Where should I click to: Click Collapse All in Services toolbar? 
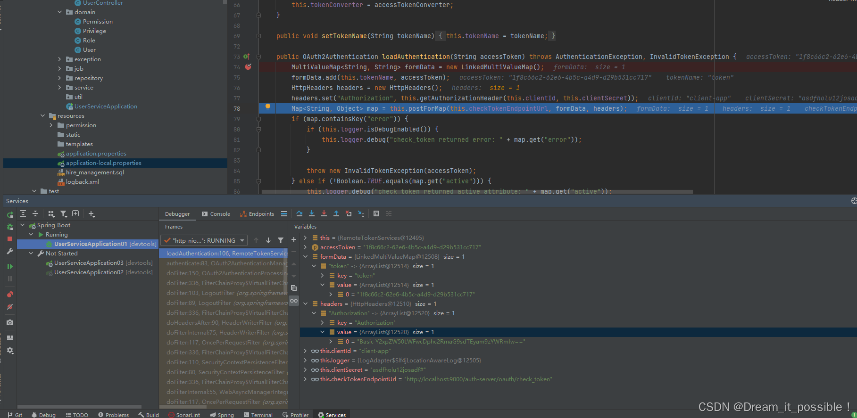pos(35,213)
